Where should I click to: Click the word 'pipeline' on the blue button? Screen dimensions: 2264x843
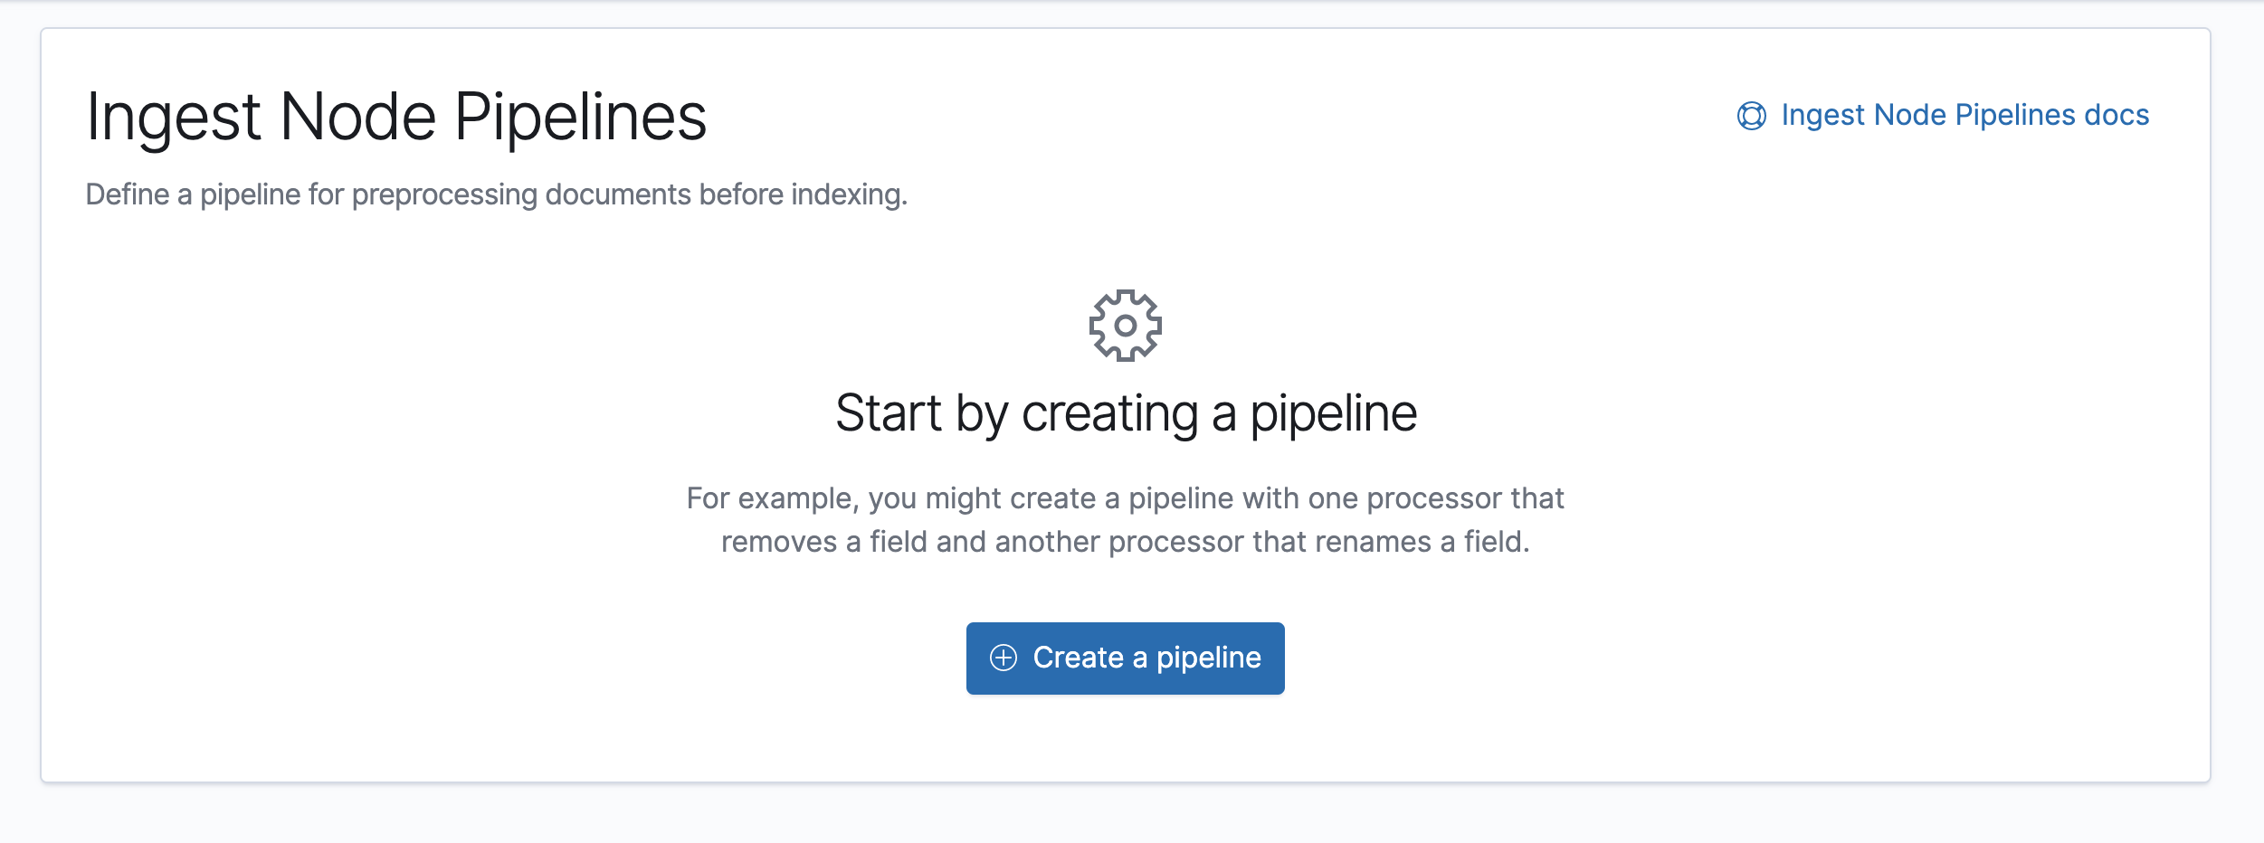click(x=1208, y=658)
